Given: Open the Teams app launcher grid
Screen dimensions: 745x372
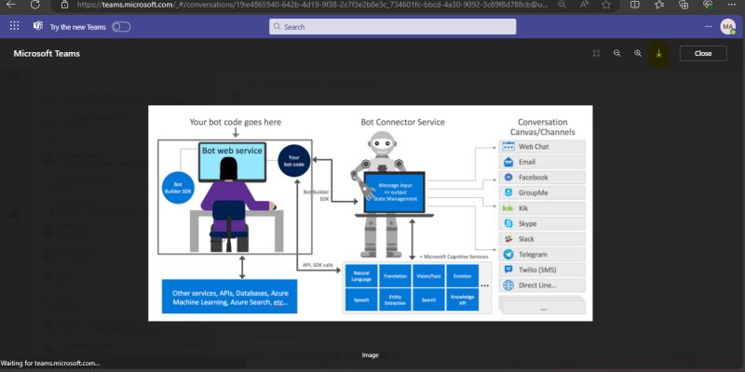Looking at the screenshot, I should (x=14, y=26).
